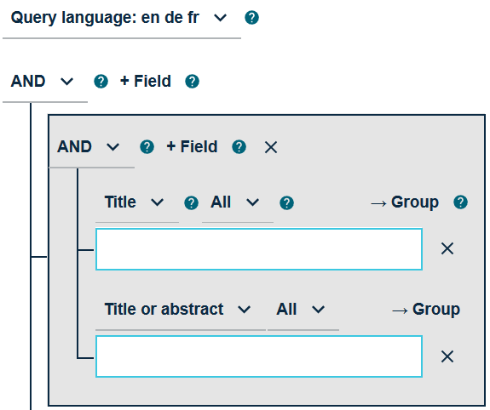Open help for Query language selector
This screenshot has width=490, height=410.
(251, 18)
